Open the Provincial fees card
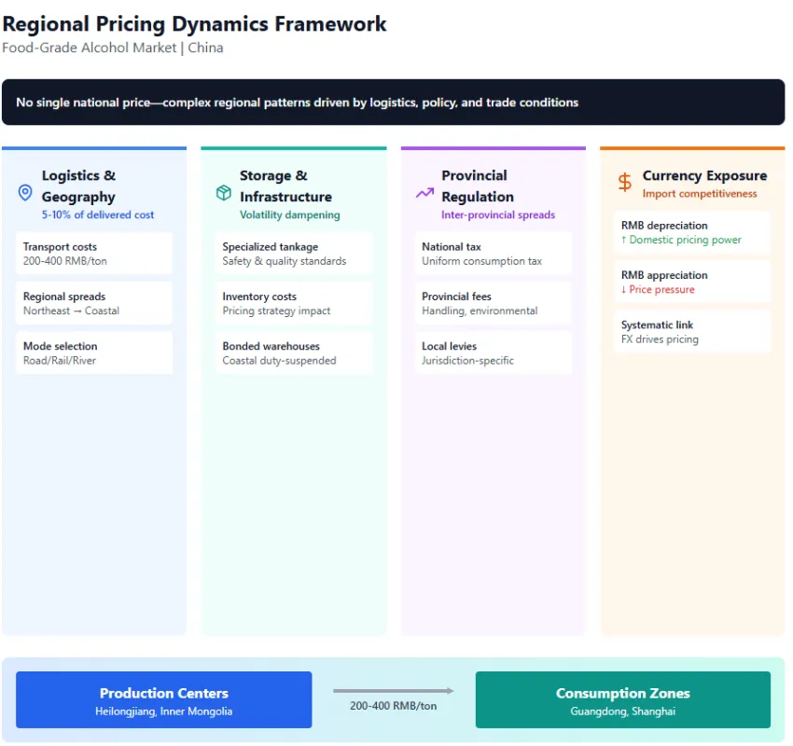Viewport: 793px width, 746px height. (x=494, y=303)
